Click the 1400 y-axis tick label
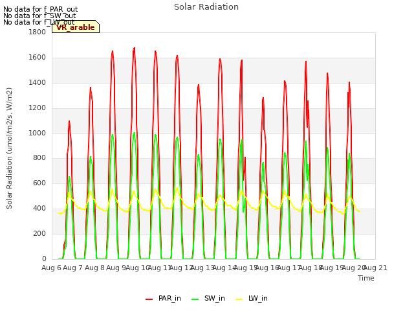The height and width of the screenshot is (311, 414). pyautogui.click(x=38, y=83)
